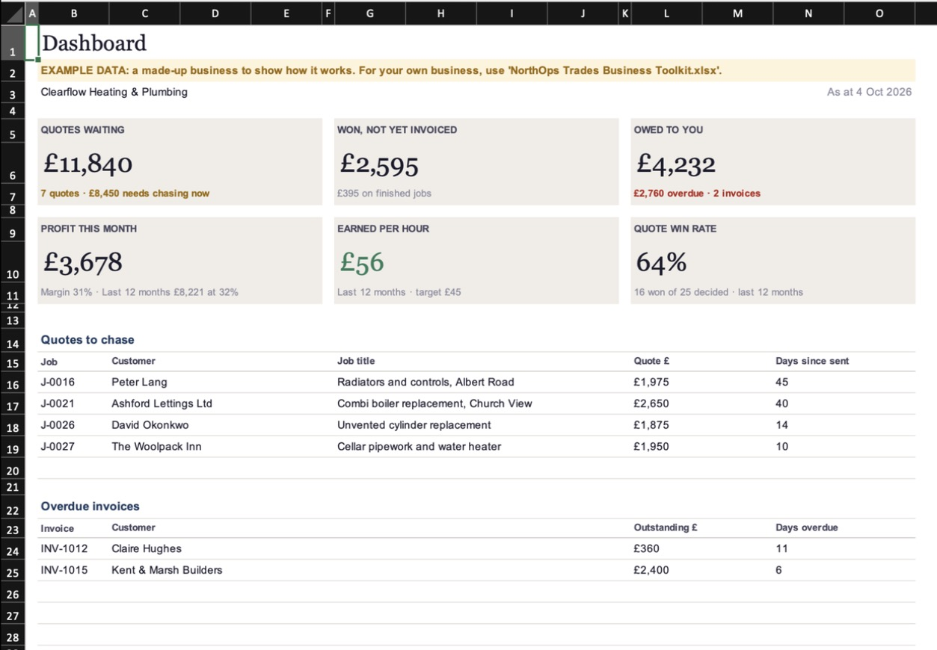Click the 'Overdue invoices' heading
937x650 pixels.
point(90,507)
